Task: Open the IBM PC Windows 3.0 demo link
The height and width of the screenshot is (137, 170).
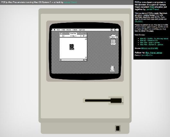Action: 149,41
